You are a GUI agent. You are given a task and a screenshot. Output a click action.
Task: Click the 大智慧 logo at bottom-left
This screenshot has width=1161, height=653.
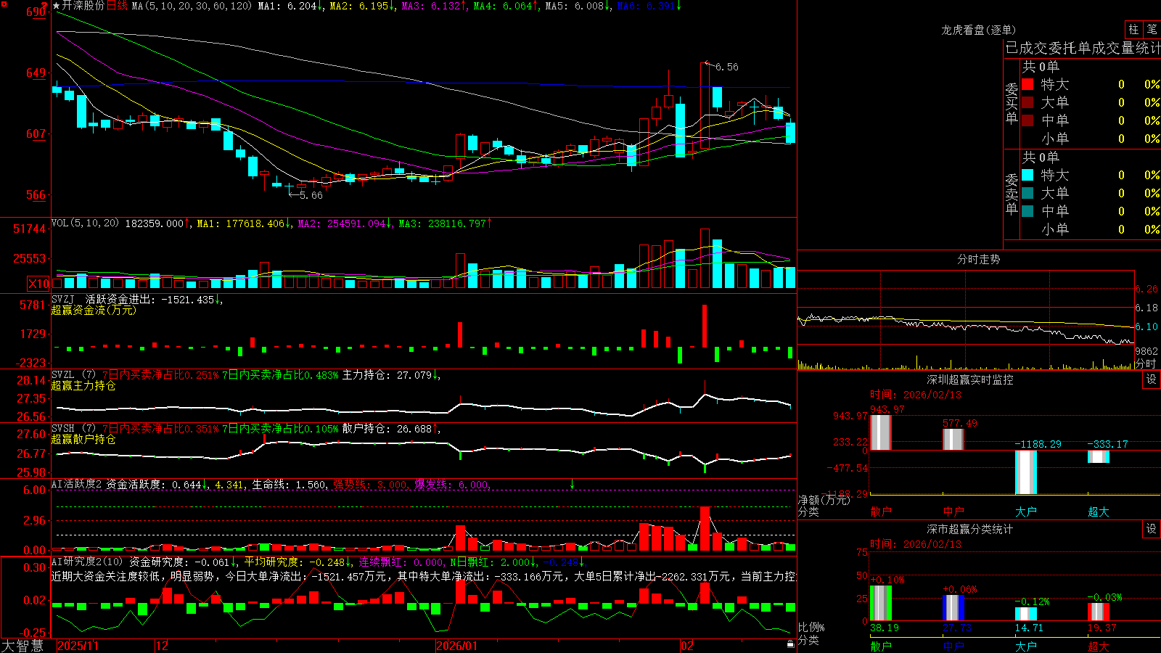tap(22, 646)
